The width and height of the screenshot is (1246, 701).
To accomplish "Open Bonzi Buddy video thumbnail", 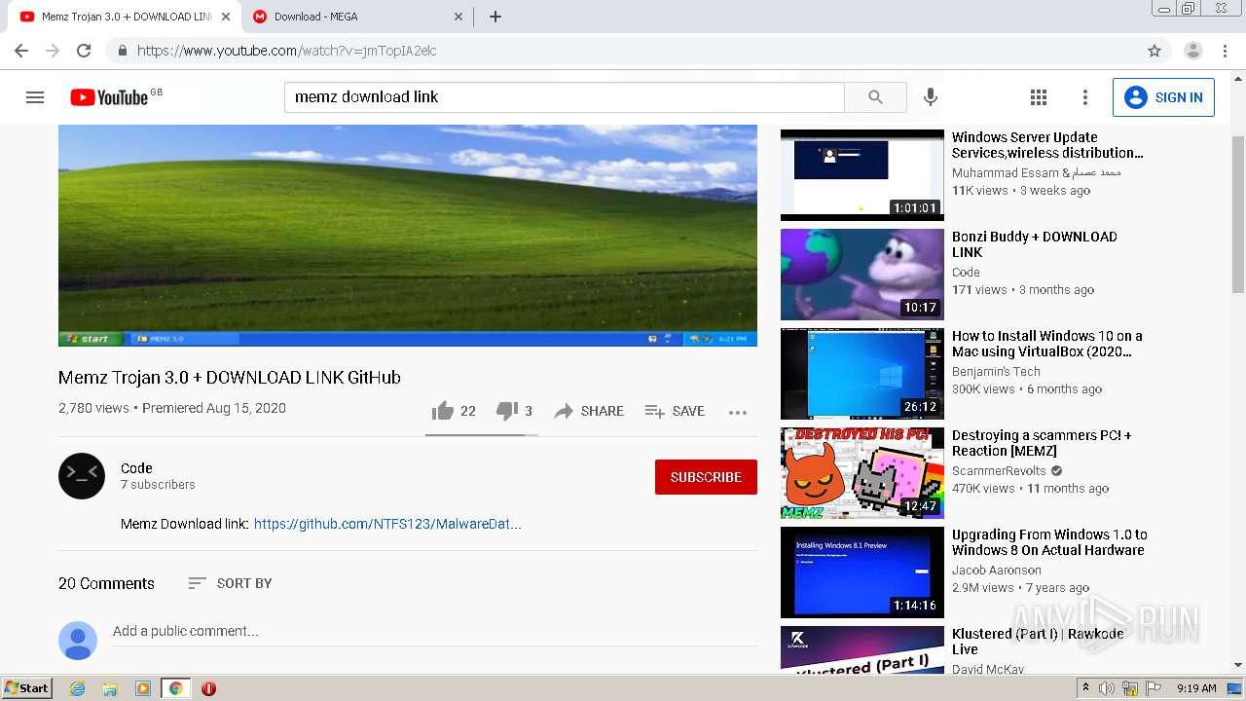I will tap(862, 275).
